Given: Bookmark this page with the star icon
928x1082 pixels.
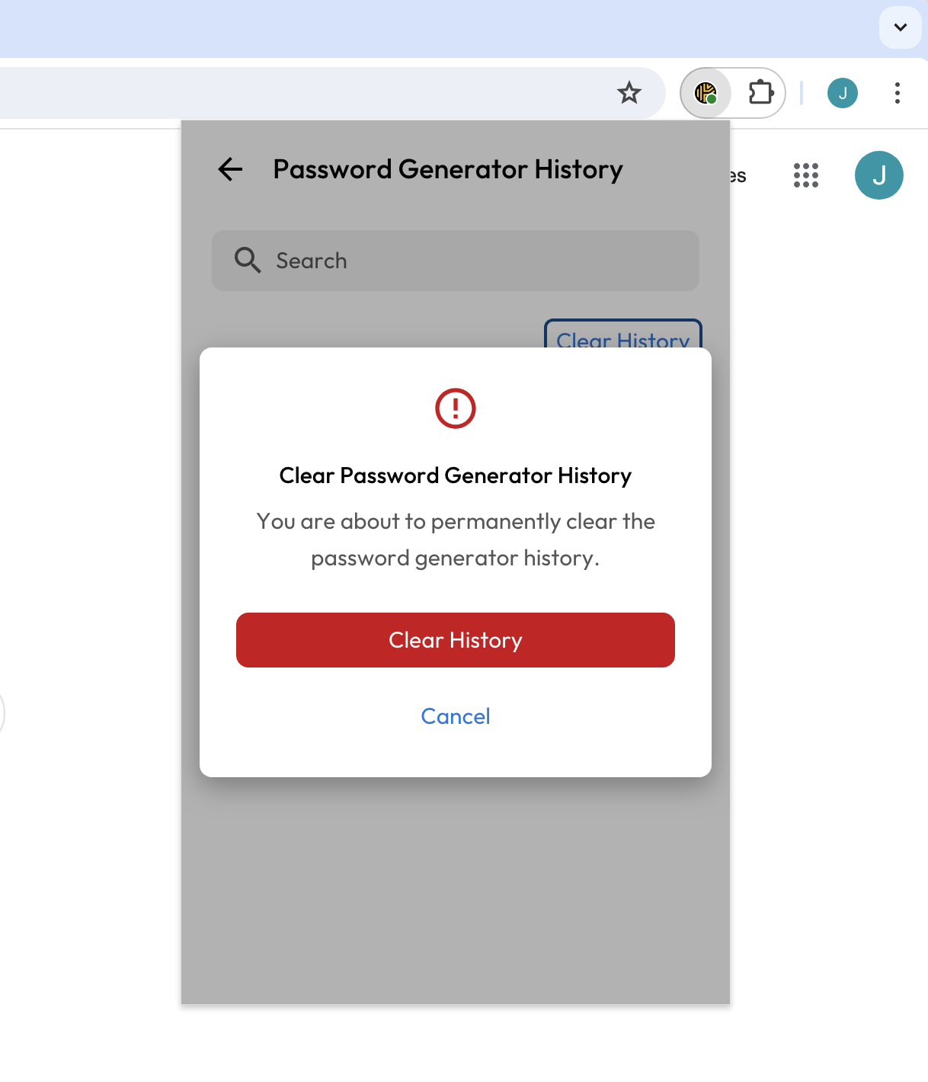Looking at the screenshot, I should click(x=629, y=93).
